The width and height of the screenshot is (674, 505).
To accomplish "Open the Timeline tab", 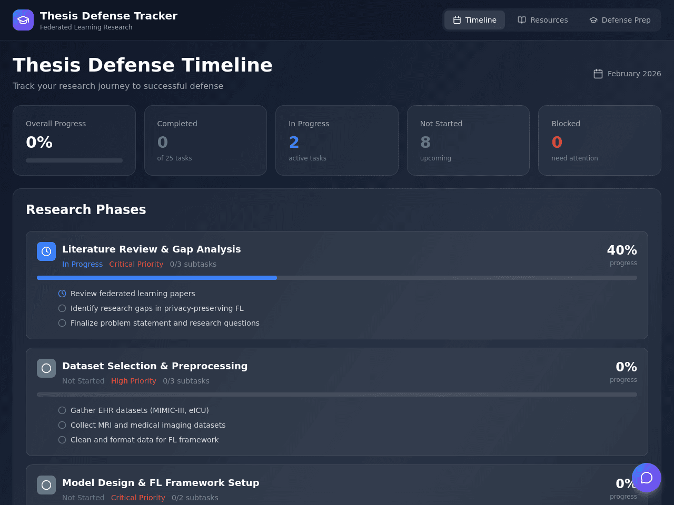I will [474, 20].
